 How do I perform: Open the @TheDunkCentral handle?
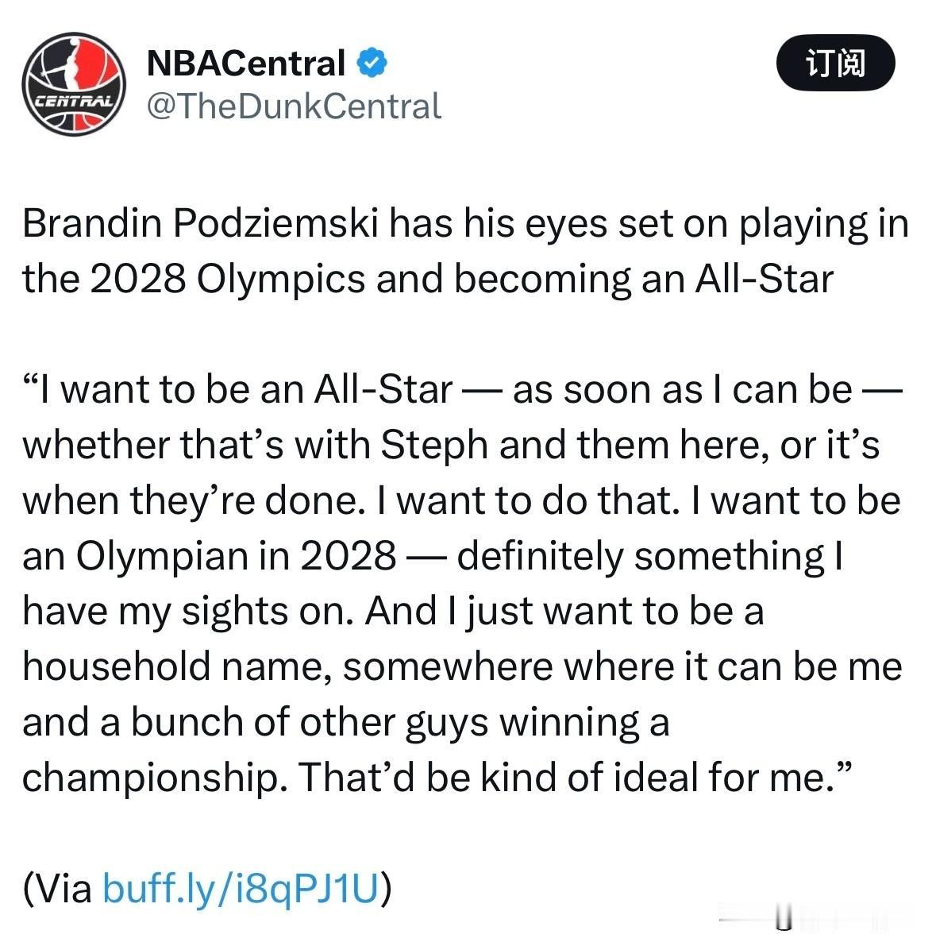[x=295, y=106]
